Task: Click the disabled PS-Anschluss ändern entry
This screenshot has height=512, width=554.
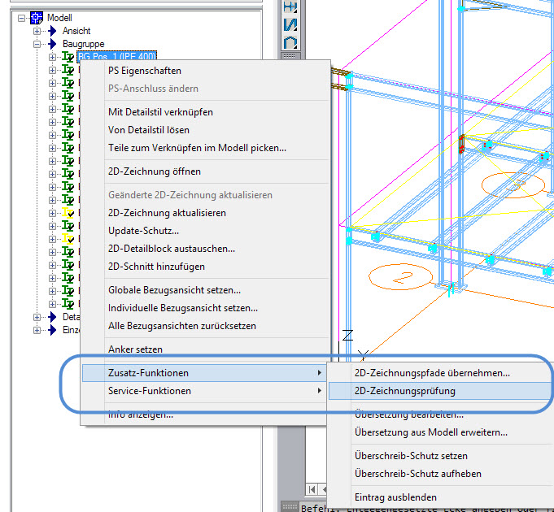Action: (x=205, y=89)
